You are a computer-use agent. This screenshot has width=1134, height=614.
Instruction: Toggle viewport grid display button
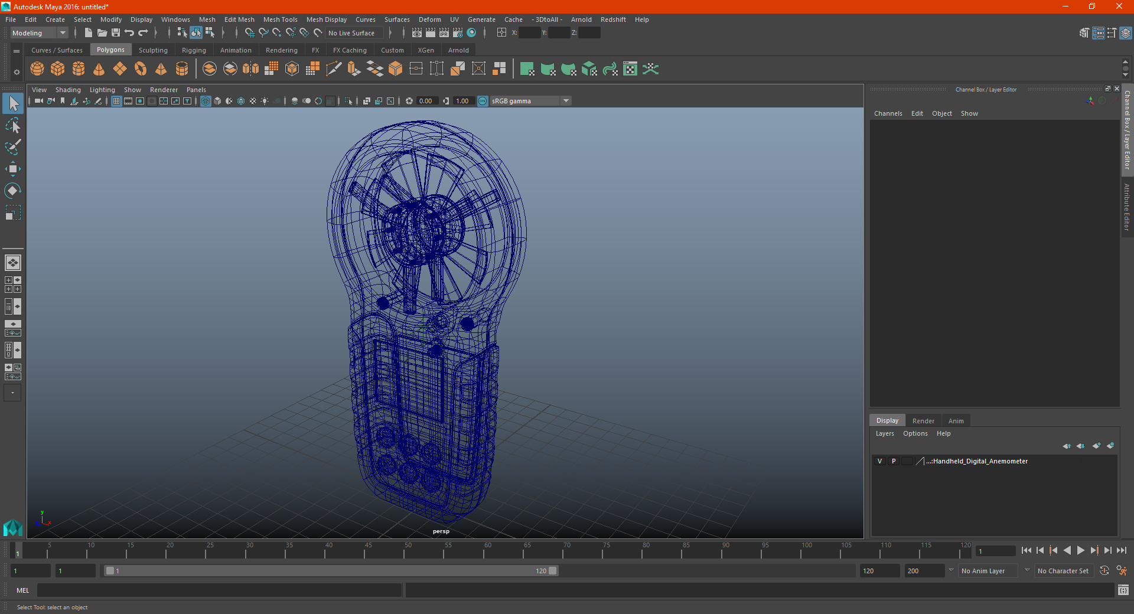(x=116, y=101)
